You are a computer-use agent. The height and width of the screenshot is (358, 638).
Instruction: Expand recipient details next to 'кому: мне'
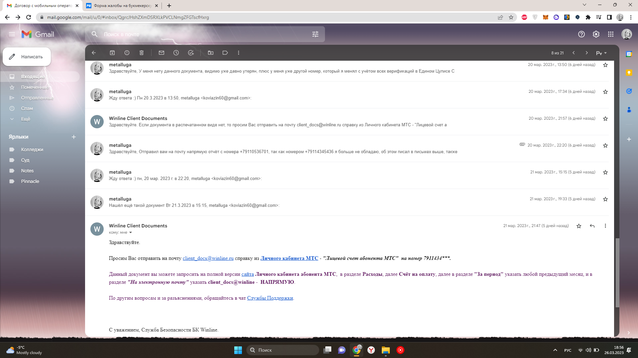click(131, 232)
